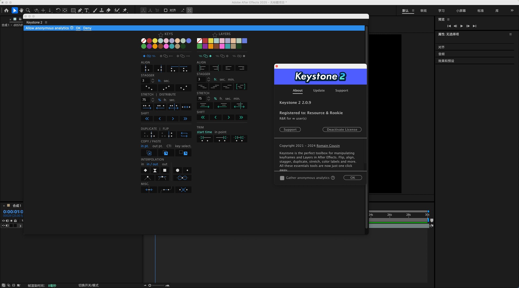Image resolution: width=519 pixels, height=288 pixels.
Task: Click the Flip keyframes arrows button
Action: coord(184,134)
